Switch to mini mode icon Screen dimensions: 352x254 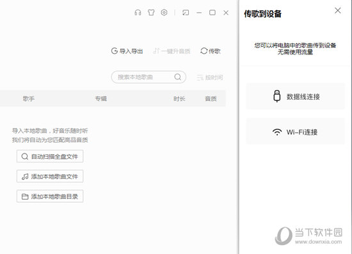pyautogui.click(x=186, y=13)
